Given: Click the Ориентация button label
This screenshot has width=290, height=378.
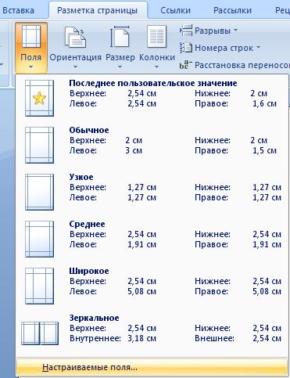Looking at the screenshot, I should tap(76, 57).
